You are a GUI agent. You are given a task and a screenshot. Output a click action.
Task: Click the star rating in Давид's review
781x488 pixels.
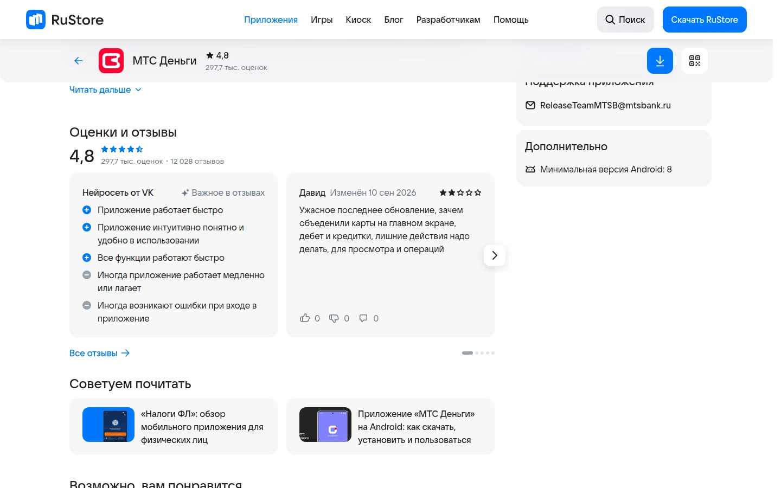point(460,192)
